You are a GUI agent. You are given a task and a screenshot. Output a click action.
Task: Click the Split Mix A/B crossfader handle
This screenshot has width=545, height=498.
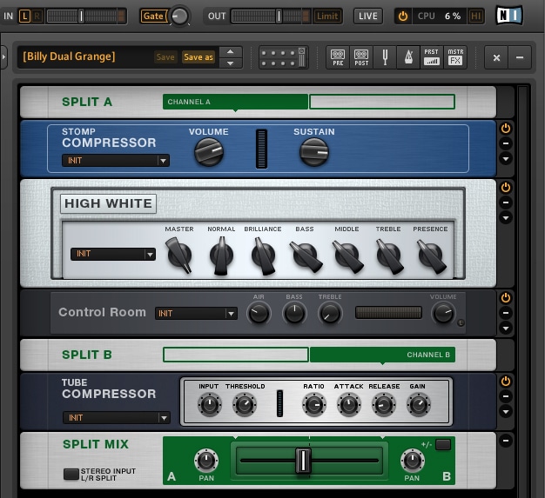(303, 461)
